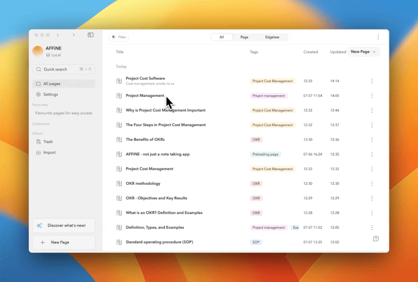
Task: Open more options for OKR - Objectives and Key Results
Action: [372, 198]
